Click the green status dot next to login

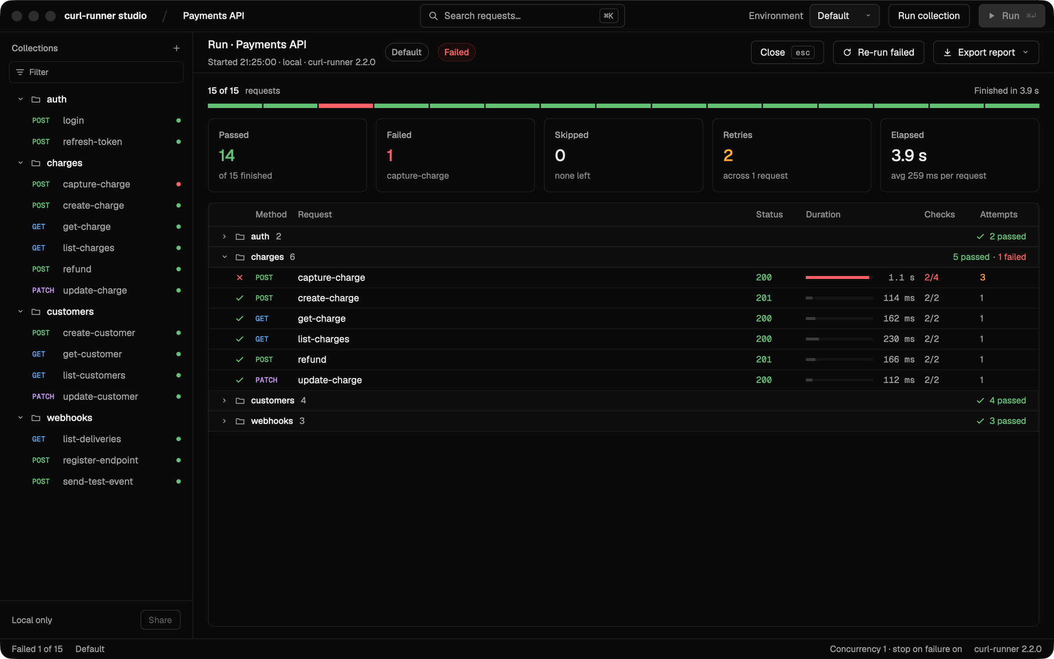tap(179, 120)
